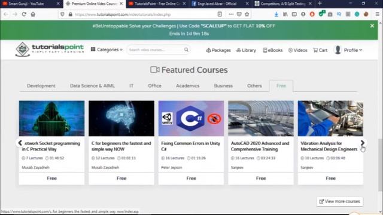
Task: Click the View more courses button
Action: coord(340,201)
